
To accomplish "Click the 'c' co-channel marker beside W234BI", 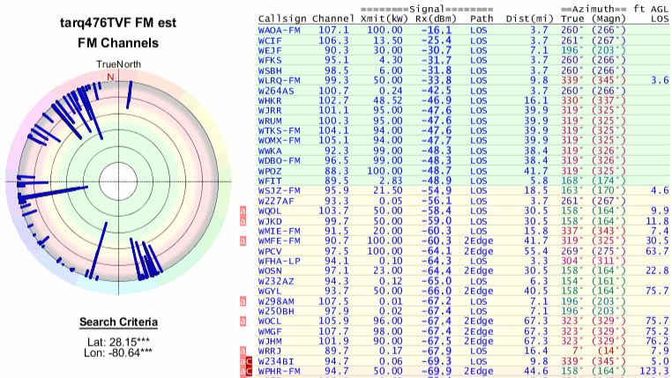I will pyautogui.click(x=250, y=360).
